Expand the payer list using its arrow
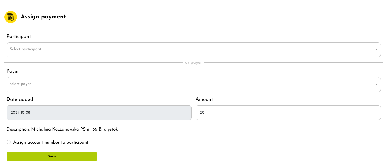The width and height of the screenshot is (385, 165). click(x=376, y=84)
